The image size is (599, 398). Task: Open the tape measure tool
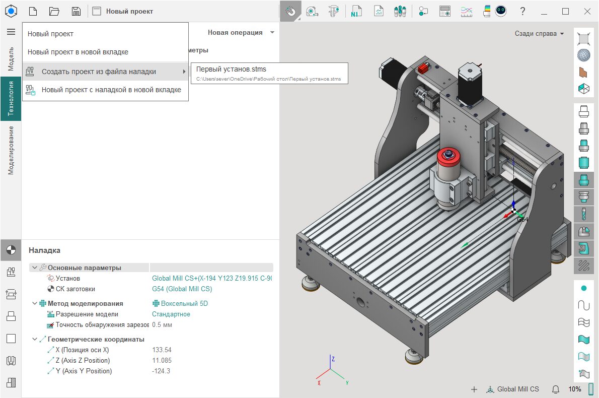click(312, 11)
